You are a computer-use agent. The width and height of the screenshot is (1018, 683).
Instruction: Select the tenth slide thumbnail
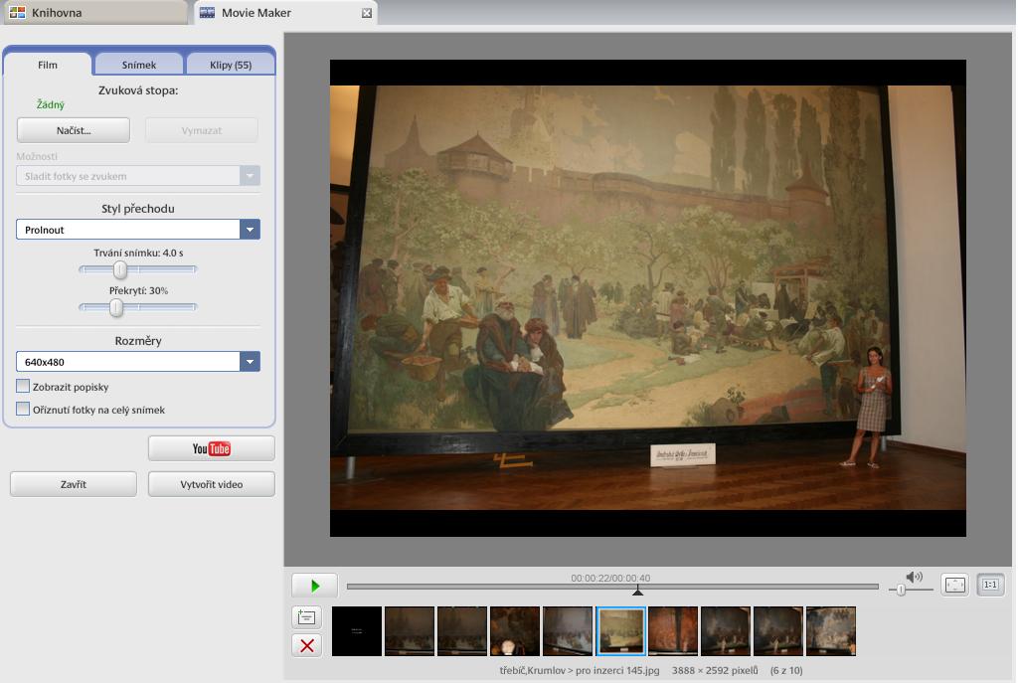pyautogui.click(x=831, y=631)
